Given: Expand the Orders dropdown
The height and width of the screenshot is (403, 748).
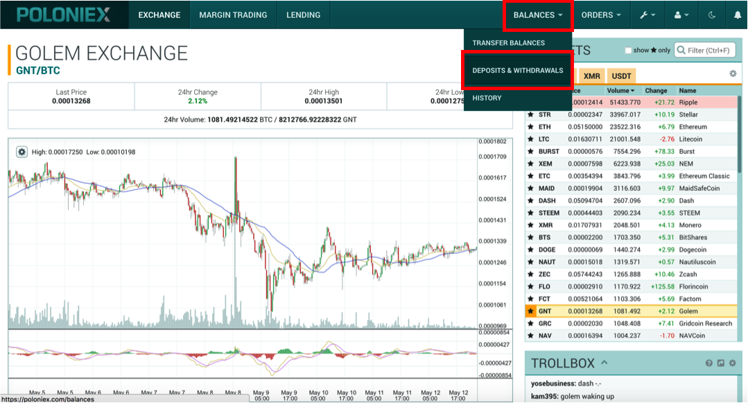Looking at the screenshot, I should (600, 15).
